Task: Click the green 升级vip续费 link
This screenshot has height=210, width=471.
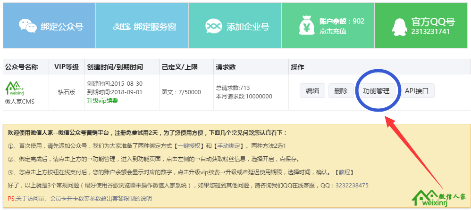Action: (x=102, y=101)
